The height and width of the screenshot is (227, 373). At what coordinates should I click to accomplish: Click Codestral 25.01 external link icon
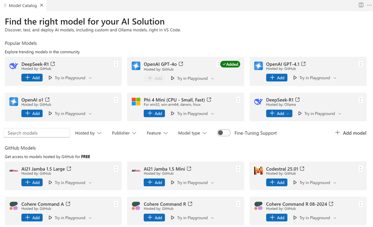click(x=302, y=169)
